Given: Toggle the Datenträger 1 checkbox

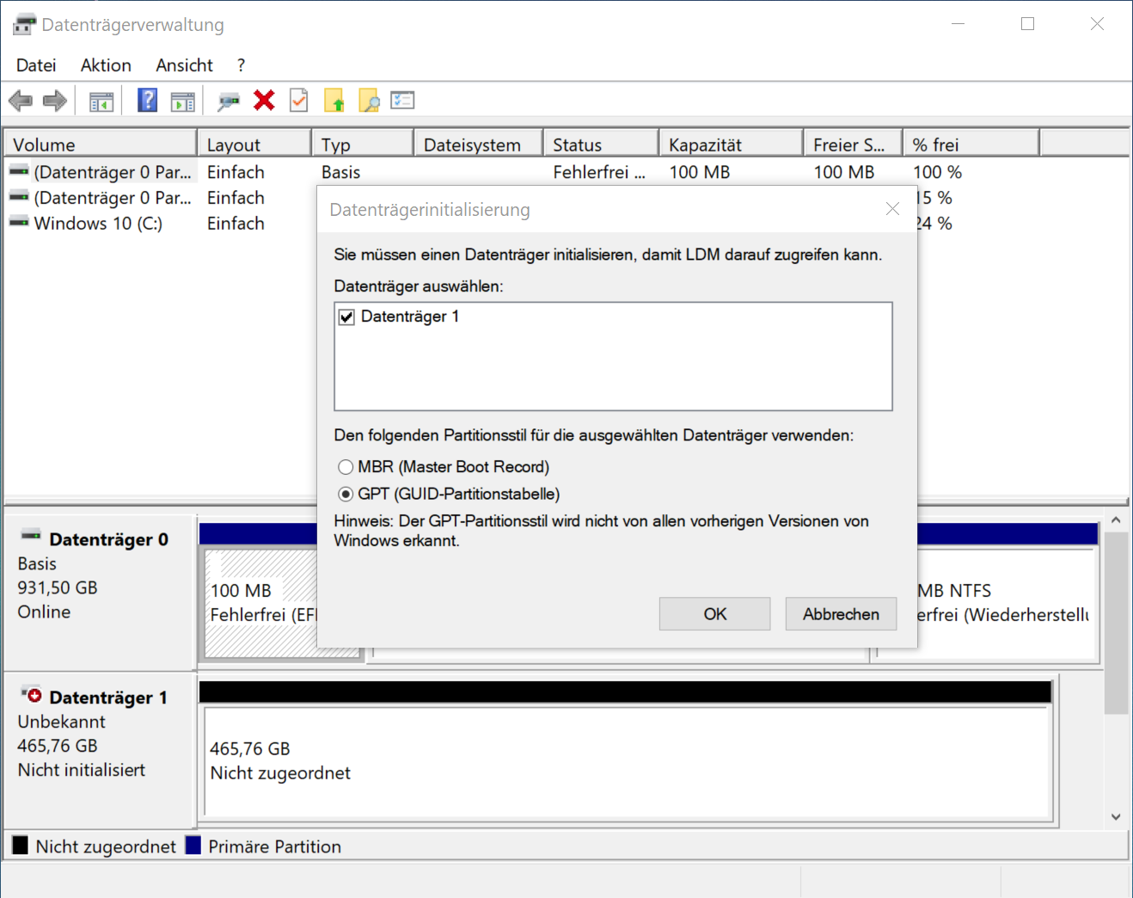Looking at the screenshot, I should (x=346, y=317).
